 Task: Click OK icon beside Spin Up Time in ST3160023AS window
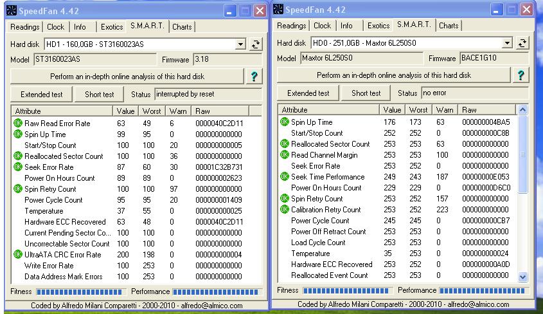(x=17, y=134)
